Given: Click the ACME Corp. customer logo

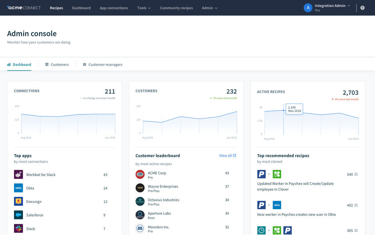Looking at the screenshot, I should click(140, 174).
